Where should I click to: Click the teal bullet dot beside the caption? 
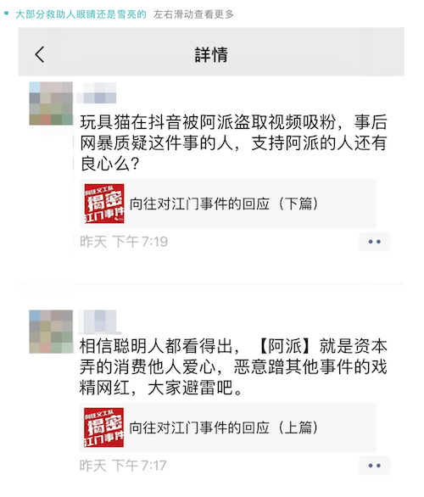tap(6, 14)
